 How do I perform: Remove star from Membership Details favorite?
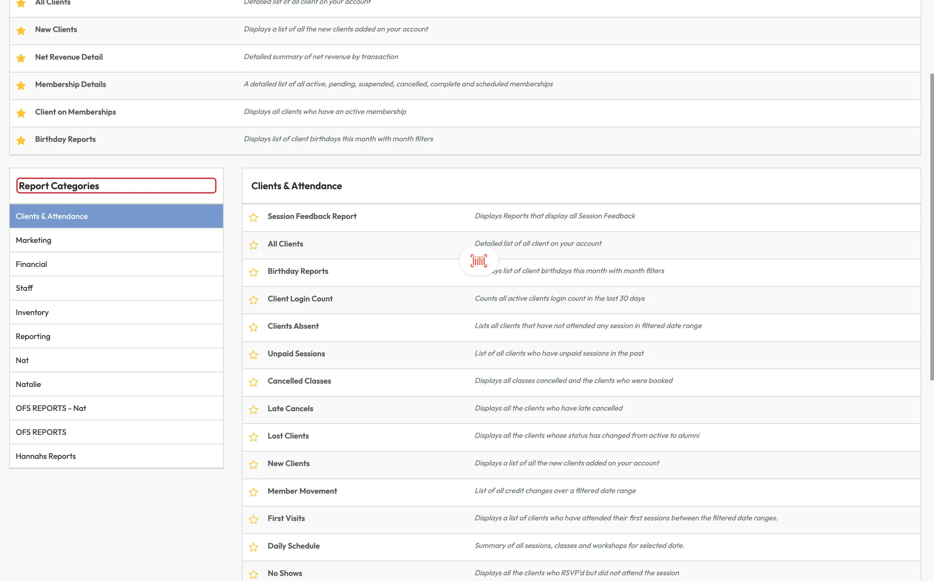[x=21, y=85]
